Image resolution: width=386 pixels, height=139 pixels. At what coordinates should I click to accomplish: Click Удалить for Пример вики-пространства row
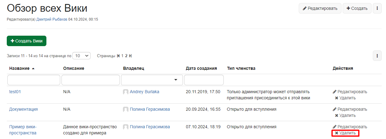pyautogui.click(x=345, y=133)
